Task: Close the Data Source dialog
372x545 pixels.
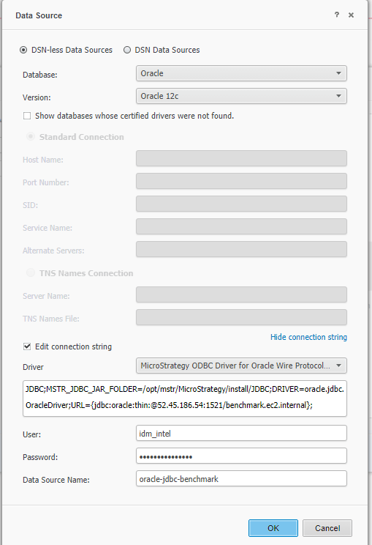Action: [x=352, y=15]
